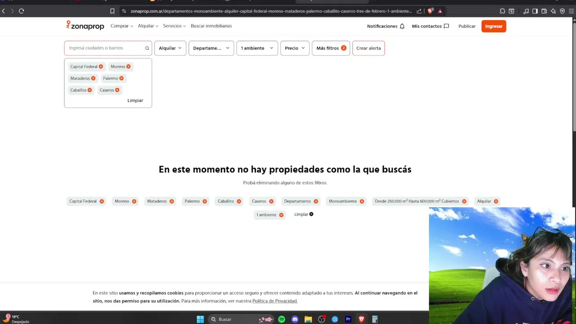
Task: Remove Moreno chip in location dropdown
Action: point(128,67)
